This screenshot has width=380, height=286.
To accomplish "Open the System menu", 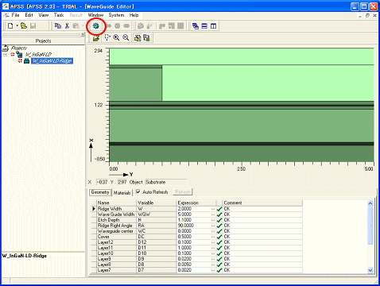I will point(116,15).
